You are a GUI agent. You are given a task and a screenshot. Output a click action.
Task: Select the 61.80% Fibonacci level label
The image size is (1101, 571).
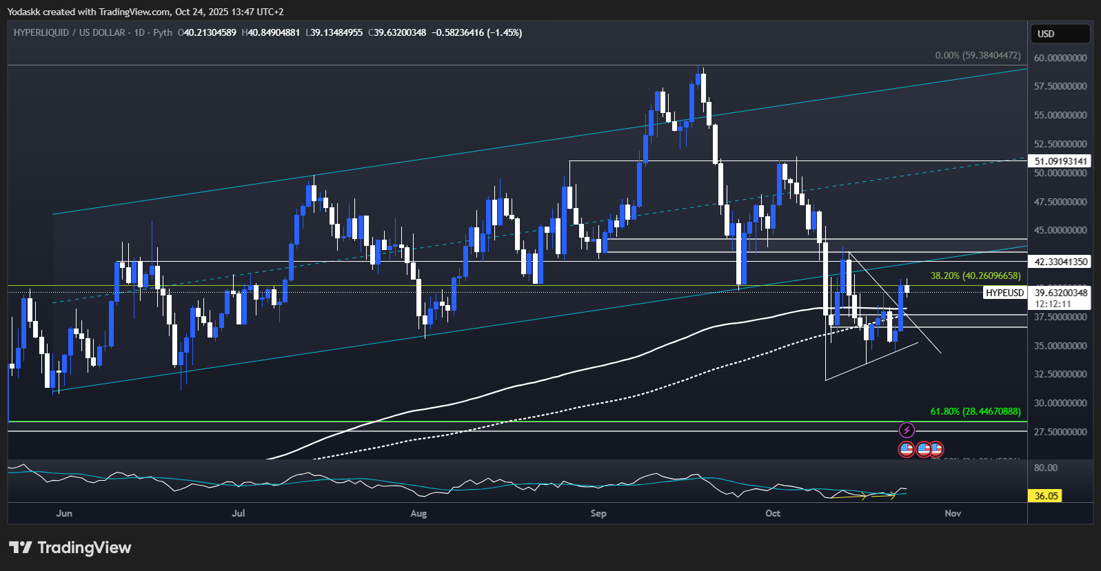click(x=975, y=411)
